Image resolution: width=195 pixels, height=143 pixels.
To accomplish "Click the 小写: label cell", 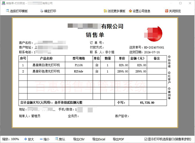I will pyautogui.click(x=122, y=103).
